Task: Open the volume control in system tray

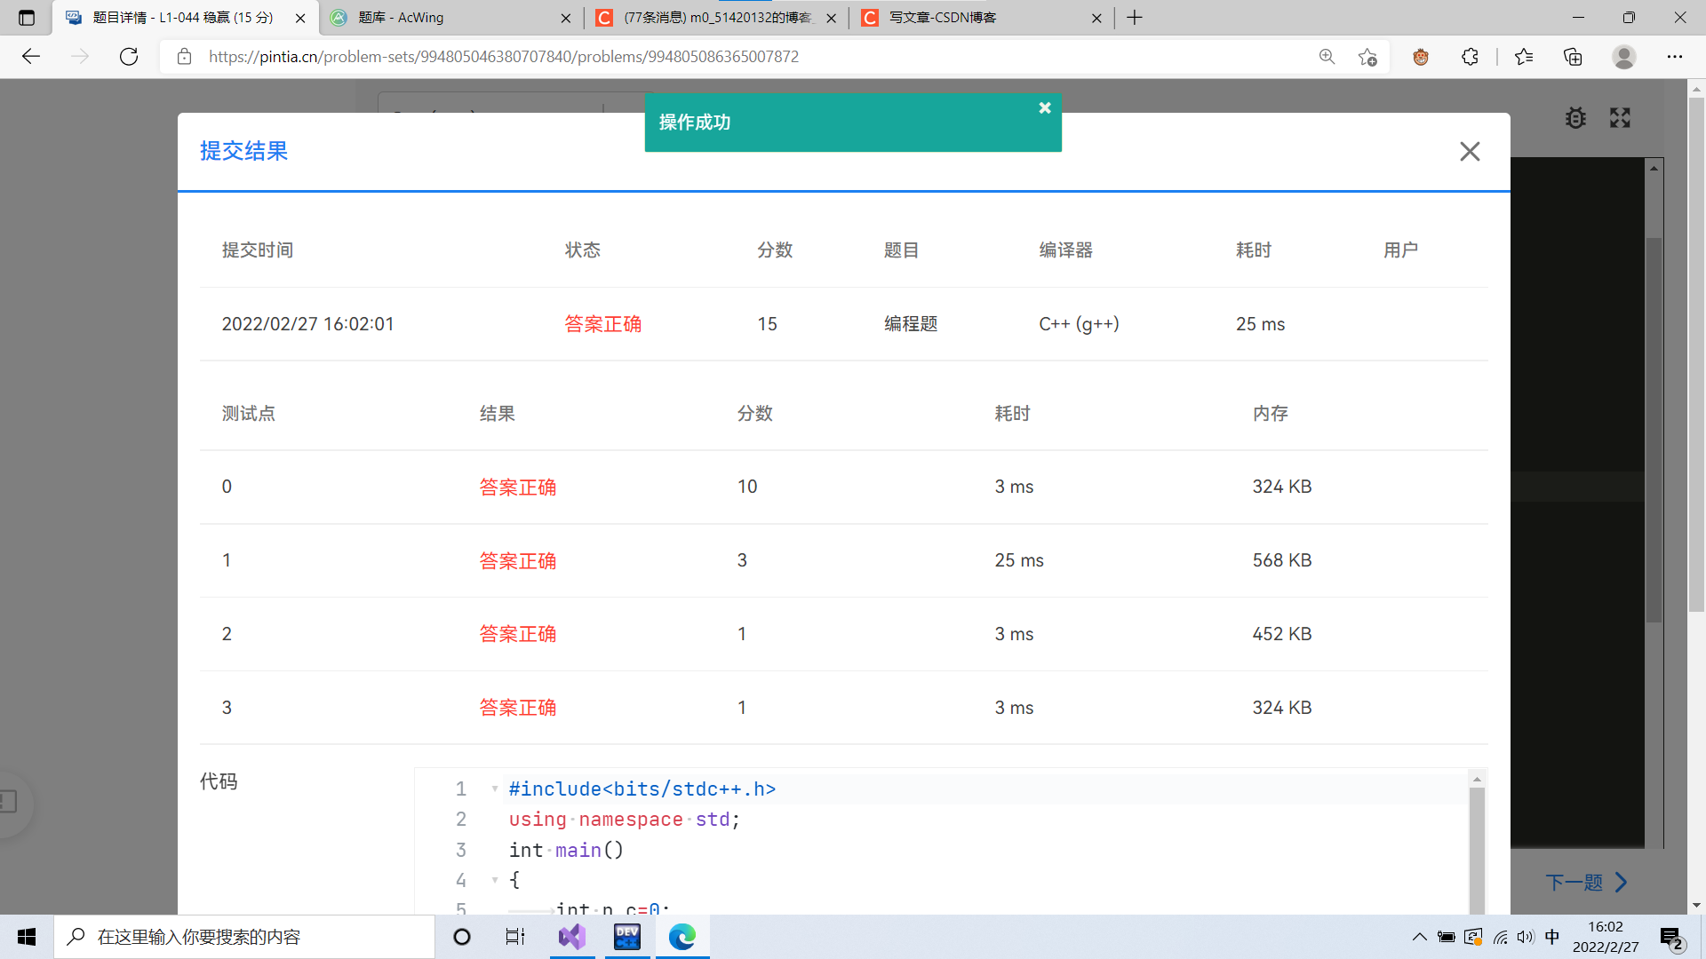Action: [x=1525, y=937]
